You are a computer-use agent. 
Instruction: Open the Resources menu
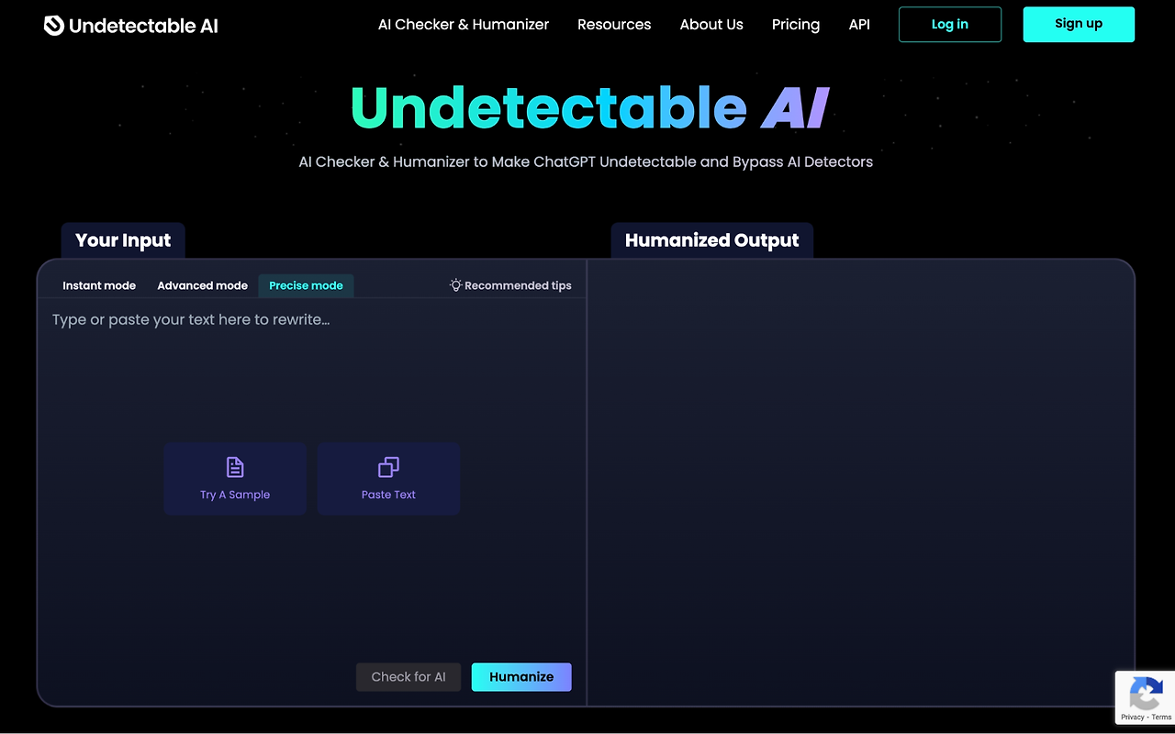[614, 25]
